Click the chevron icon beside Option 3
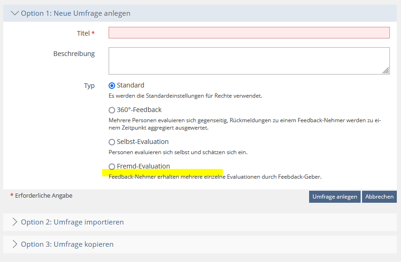The image size is (401, 262). click(x=14, y=244)
